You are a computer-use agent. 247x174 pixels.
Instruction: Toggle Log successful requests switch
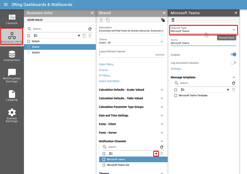(233, 63)
